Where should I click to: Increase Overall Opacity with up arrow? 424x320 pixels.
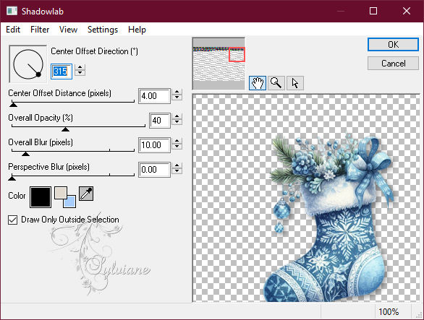coord(177,116)
